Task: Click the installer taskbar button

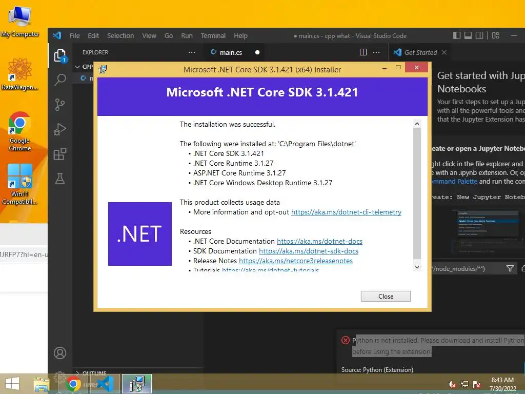Action: [x=137, y=384]
